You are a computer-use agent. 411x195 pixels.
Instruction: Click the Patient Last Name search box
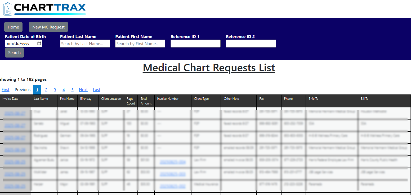85,44
